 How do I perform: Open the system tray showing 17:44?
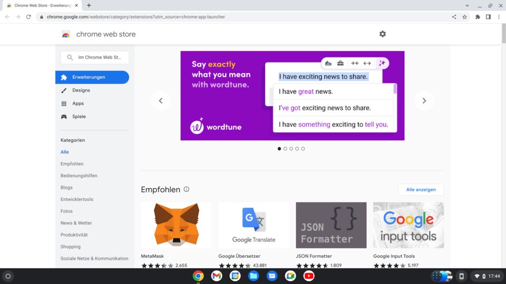[487, 276]
